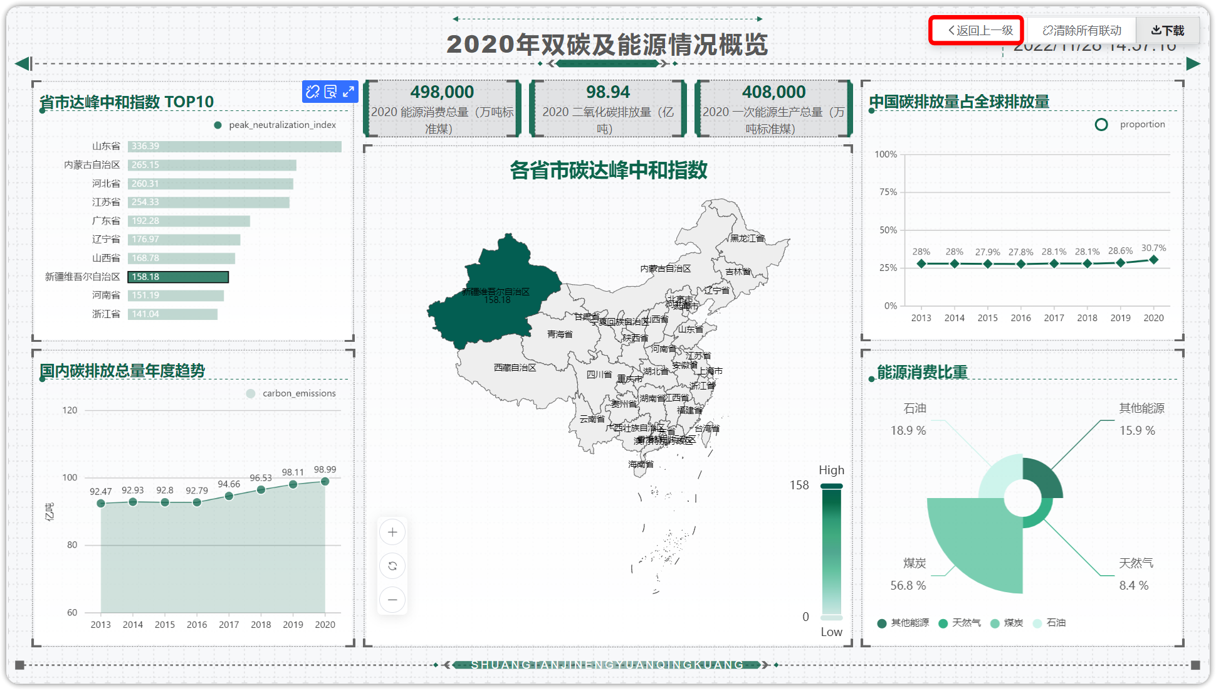The image size is (1216, 690).
Task: Click the expand fullscreen icon on TOP10 panel
Action: coord(349,92)
